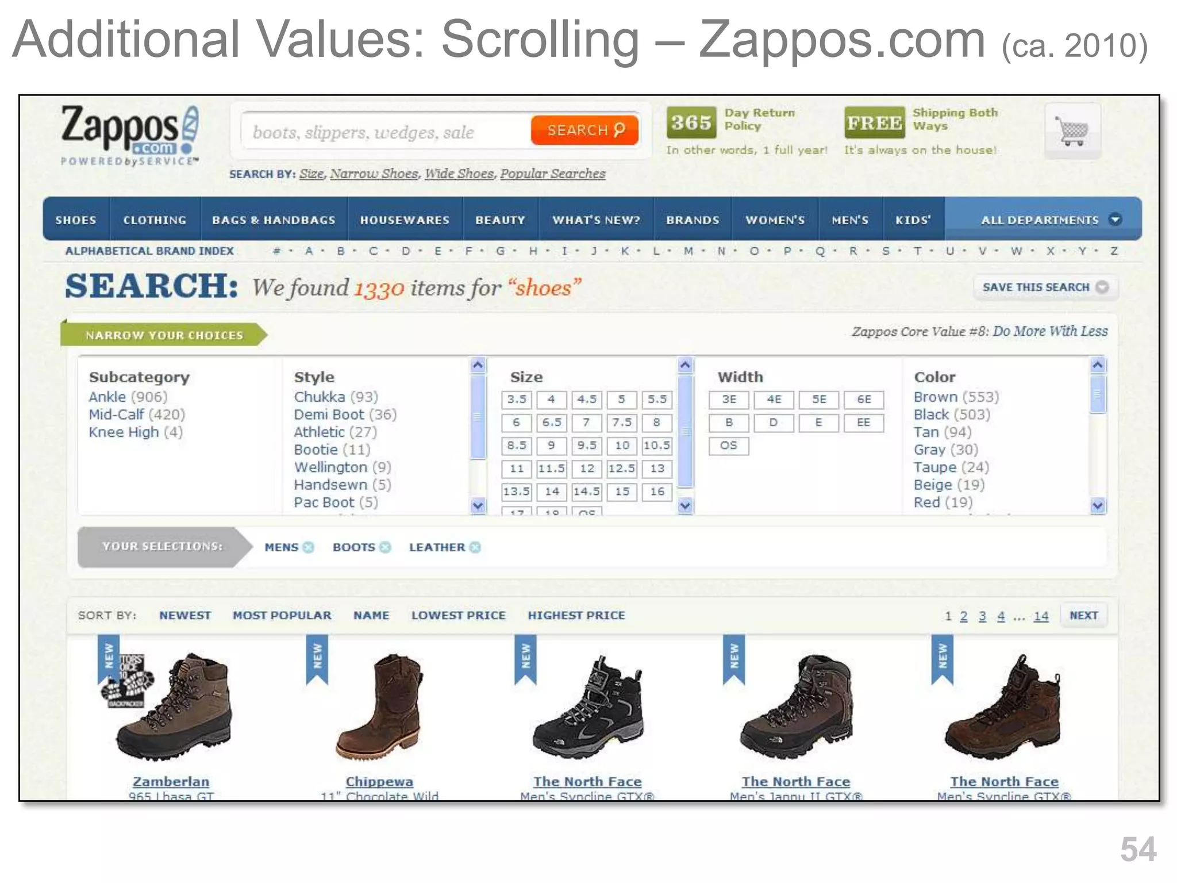
Task: Select size 12 box
Action: (587, 469)
